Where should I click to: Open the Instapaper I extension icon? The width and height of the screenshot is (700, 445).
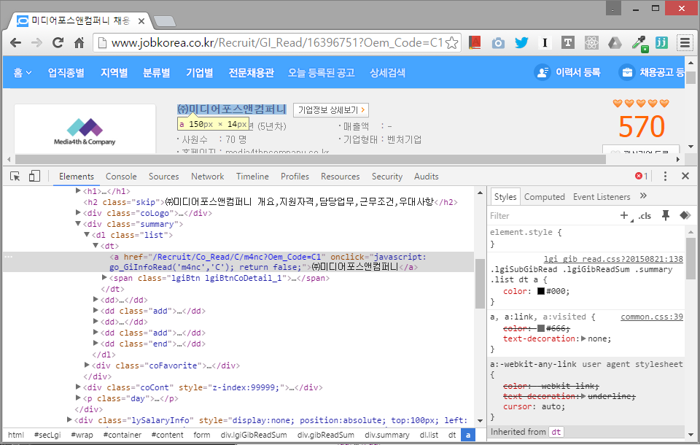(545, 43)
